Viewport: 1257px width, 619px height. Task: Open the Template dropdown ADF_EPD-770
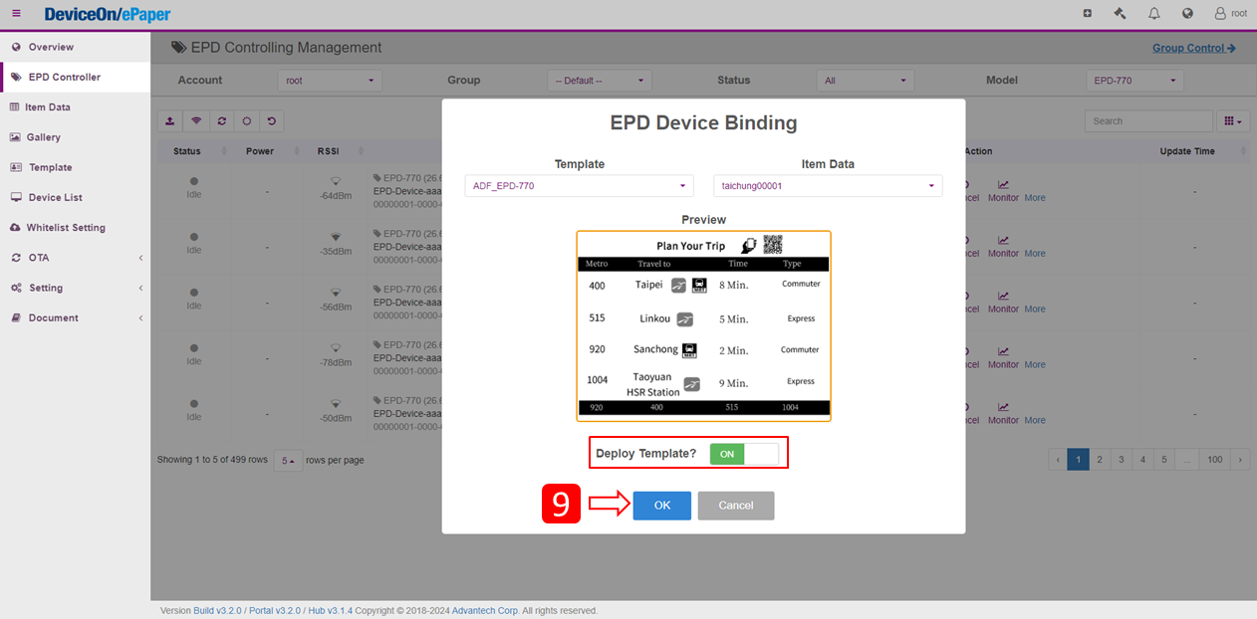point(579,186)
